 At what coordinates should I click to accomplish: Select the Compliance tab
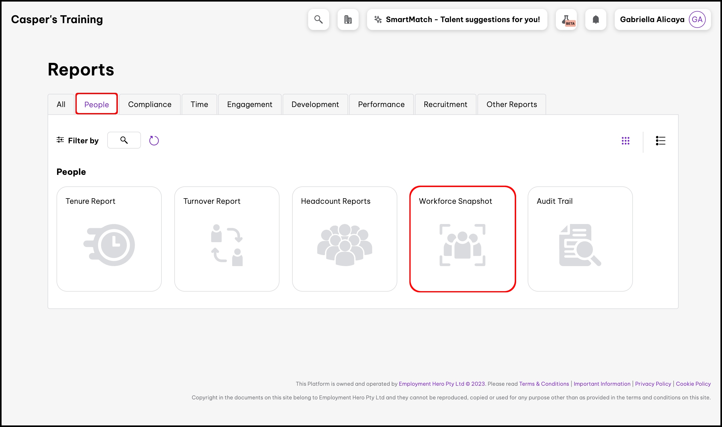[150, 104]
